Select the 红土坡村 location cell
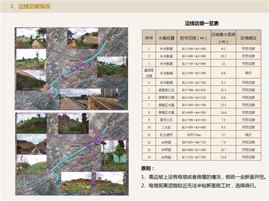Viewport: 269px width, 201px height. [166, 135]
